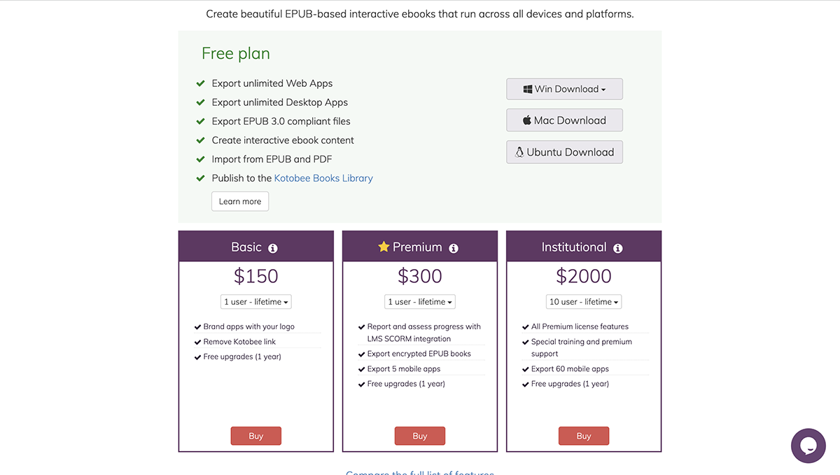Image resolution: width=840 pixels, height=475 pixels.
Task: Open the Basic plan user-lifetime dropdown
Action: point(255,301)
